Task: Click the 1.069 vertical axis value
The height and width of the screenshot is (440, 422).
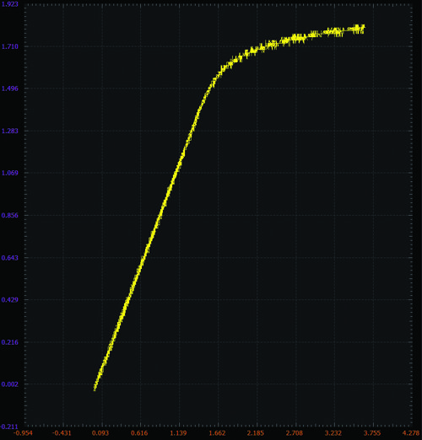Action: [x=10, y=173]
